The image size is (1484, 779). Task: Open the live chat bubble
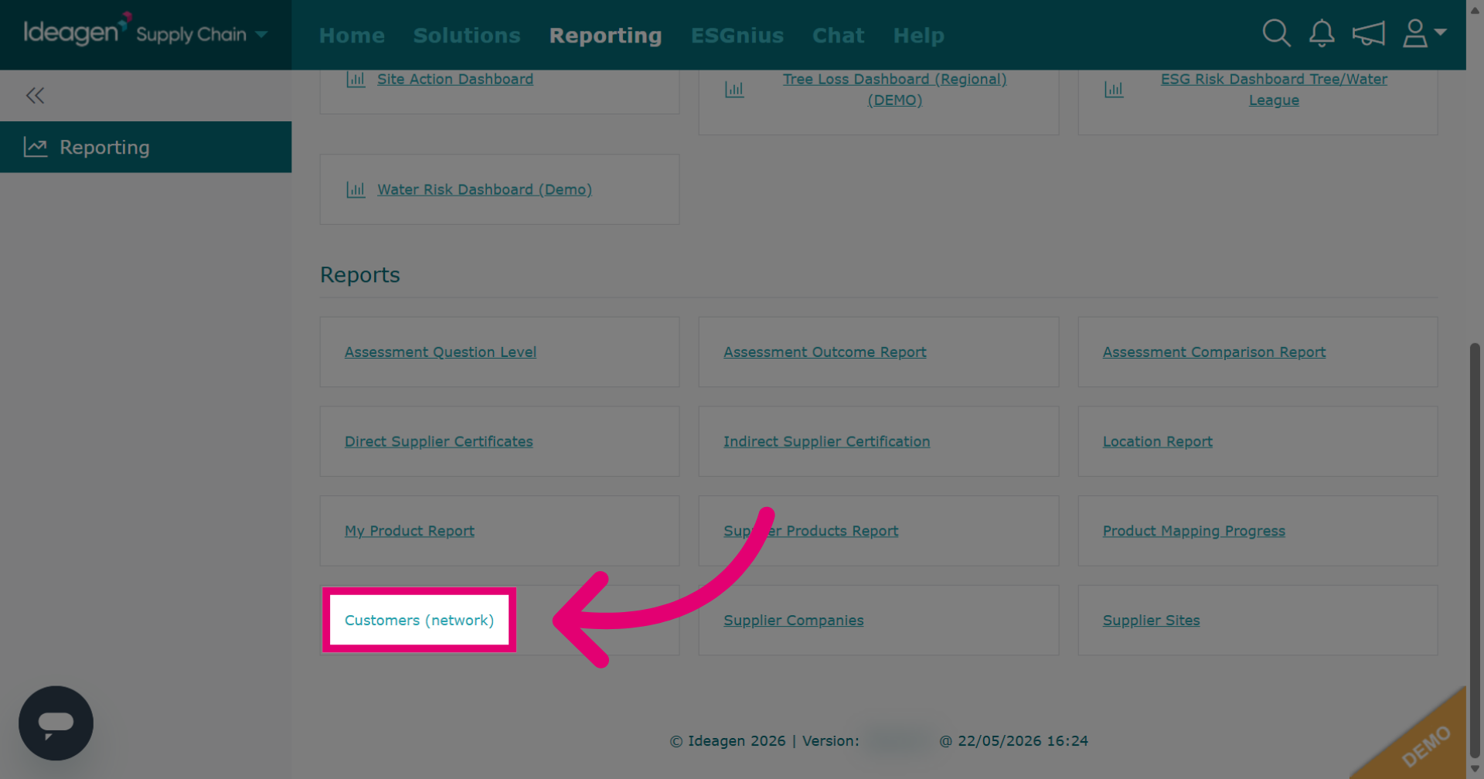[56, 723]
